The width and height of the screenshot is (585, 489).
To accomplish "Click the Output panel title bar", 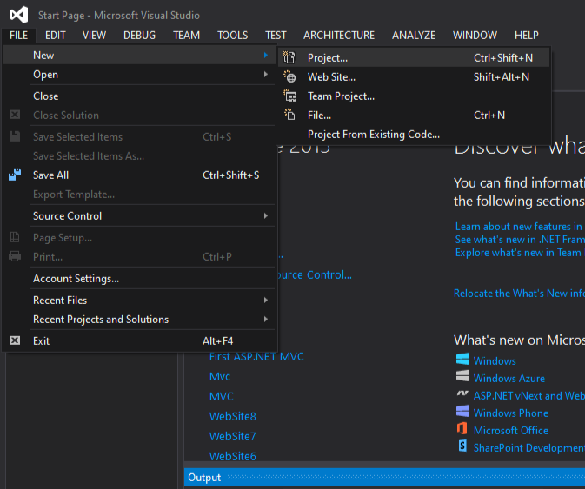I will tap(384, 478).
